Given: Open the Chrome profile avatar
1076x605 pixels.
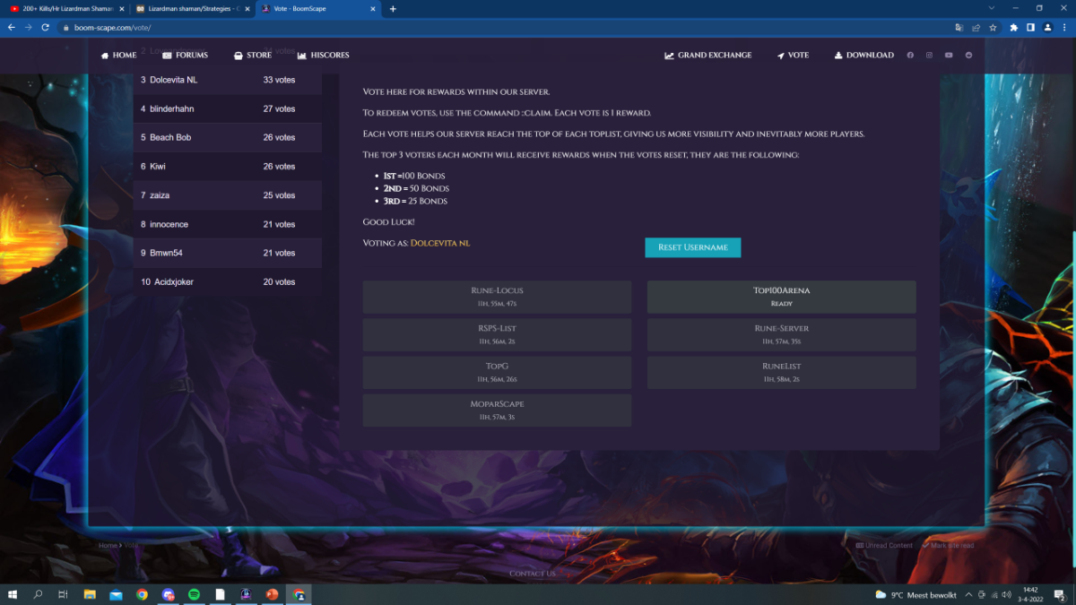Looking at the screenshot, I should pos(1046,28).
